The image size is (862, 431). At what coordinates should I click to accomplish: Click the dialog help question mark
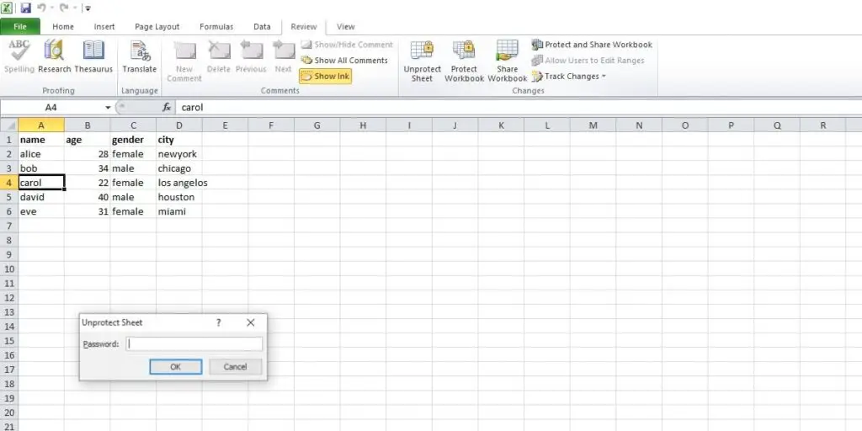click(218, 322)
